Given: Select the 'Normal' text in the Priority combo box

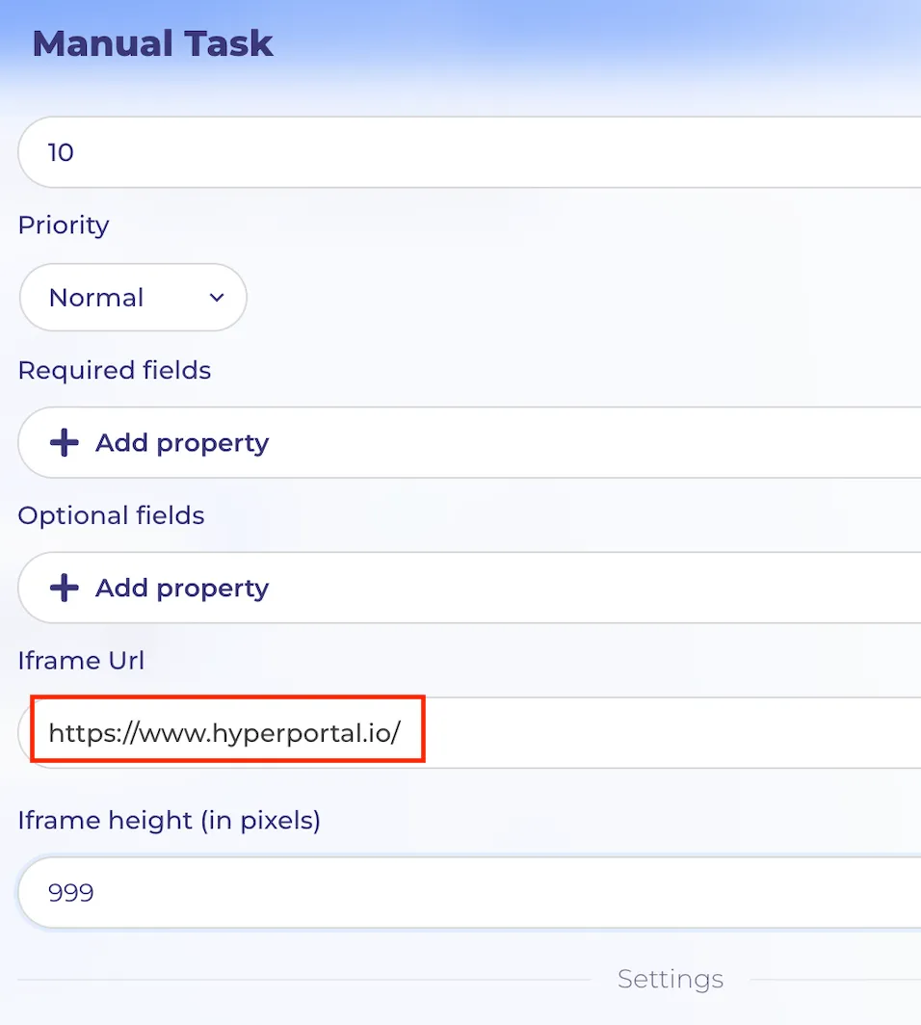Looking at the screenshot, I should click(96, 298).
